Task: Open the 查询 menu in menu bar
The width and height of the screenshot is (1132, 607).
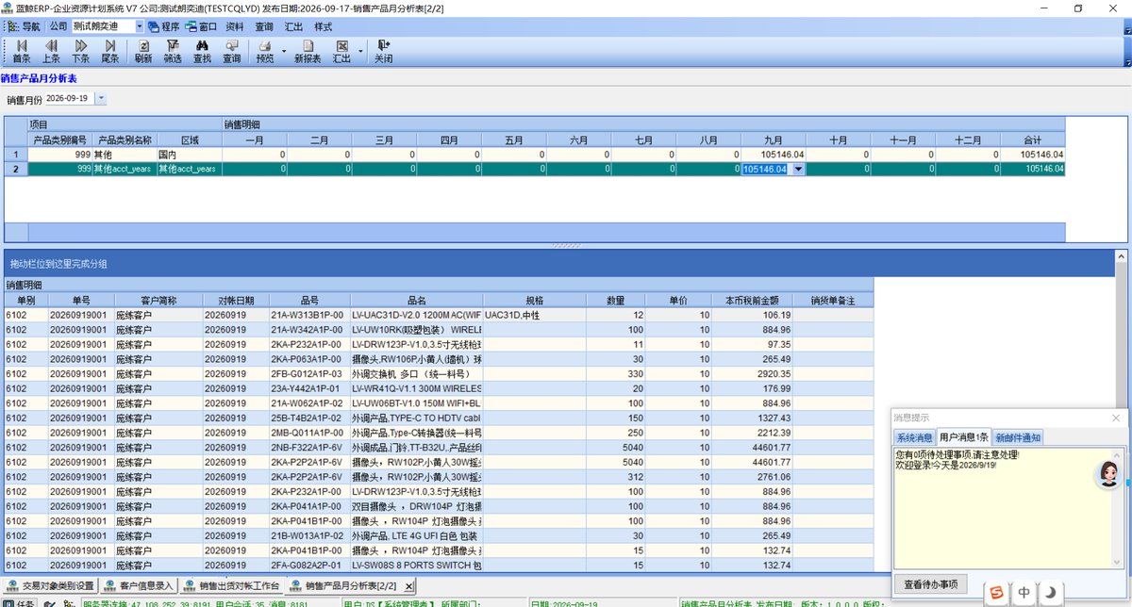Action: click(265, 26)
